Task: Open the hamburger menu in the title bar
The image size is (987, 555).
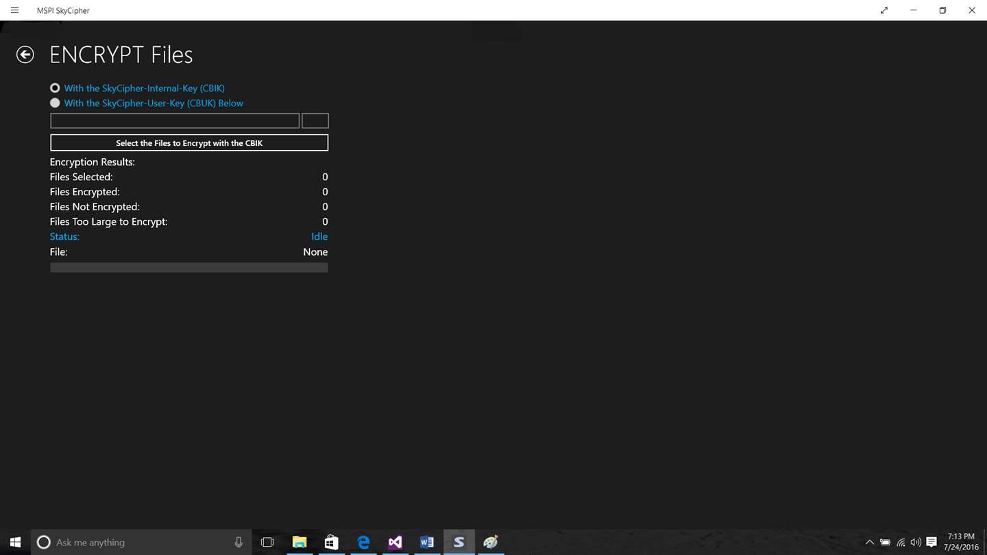Action: pos(14,10)
